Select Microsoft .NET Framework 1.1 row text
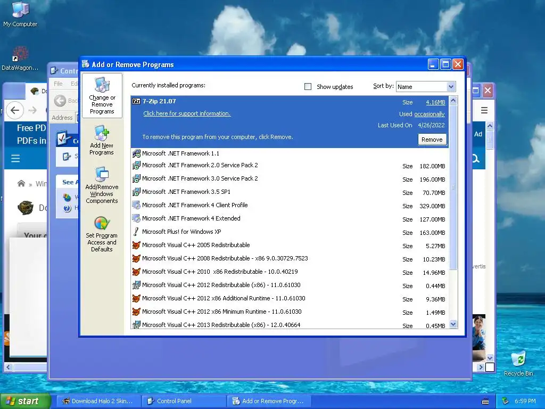The height and width of the screenshot is (409, 545). 181,153
